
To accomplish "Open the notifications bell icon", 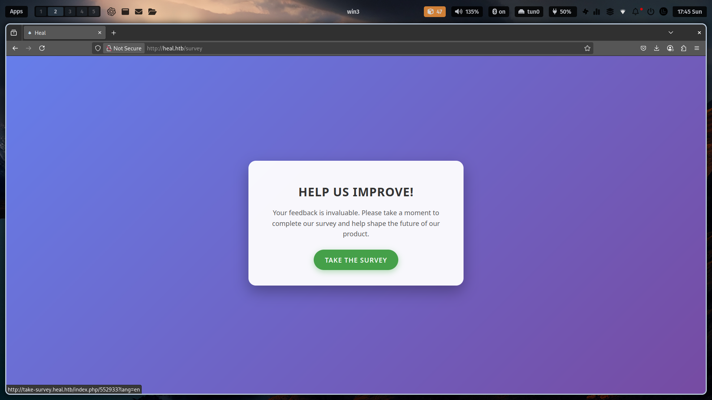I will click(636, 11).
